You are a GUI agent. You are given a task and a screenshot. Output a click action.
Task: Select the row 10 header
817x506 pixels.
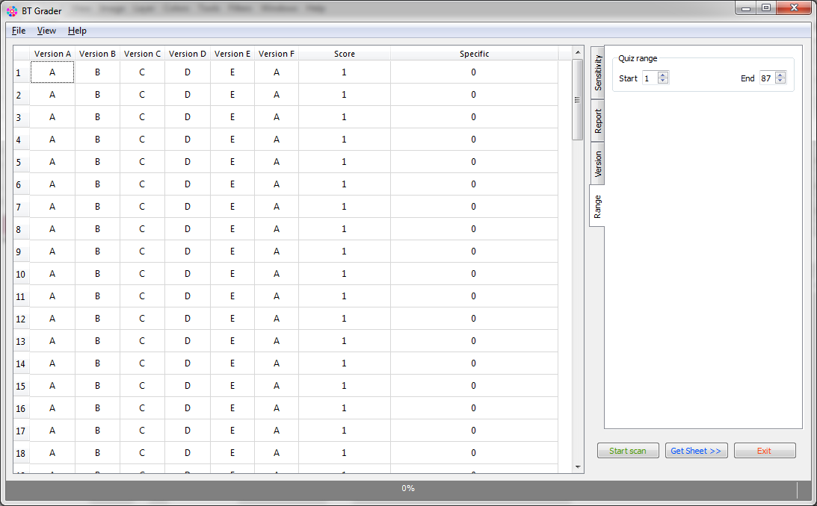21,274
